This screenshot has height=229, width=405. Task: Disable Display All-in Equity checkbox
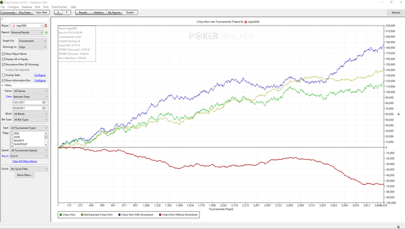click(3, 59)
